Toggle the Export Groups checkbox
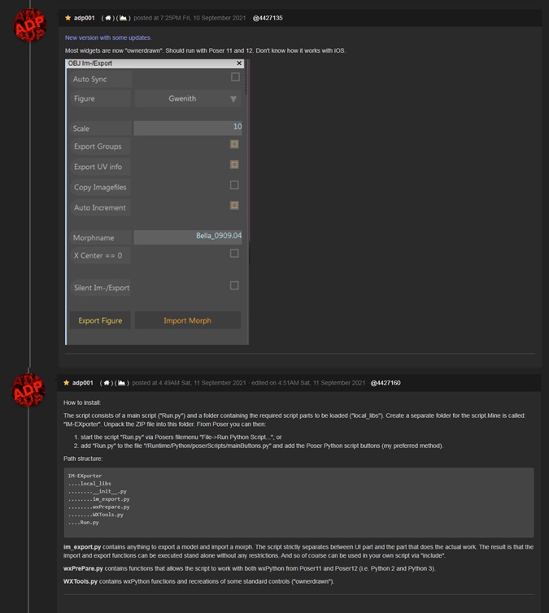The width and height of the screenshot is (549, 613). 234,144
